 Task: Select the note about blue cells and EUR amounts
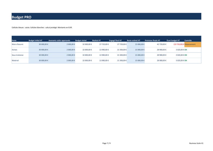[x=42, y=27]
